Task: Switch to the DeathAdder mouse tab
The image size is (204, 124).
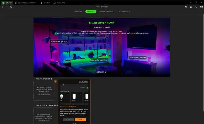Action: click(26, 3)
